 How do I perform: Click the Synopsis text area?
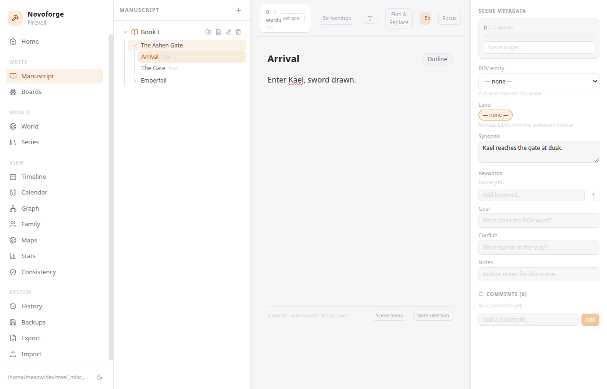[539, 152]
